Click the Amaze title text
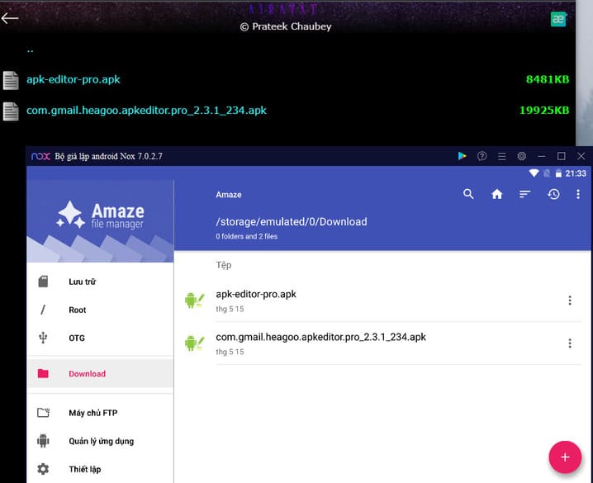 point(229,195)
